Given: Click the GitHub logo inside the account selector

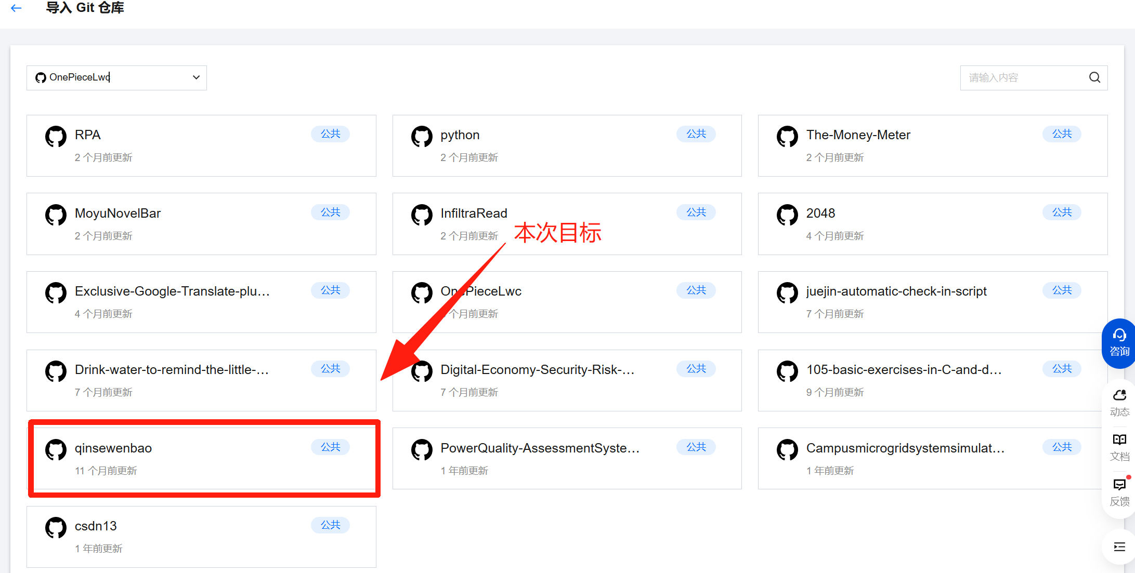Looking at the screenshot, I should (x=41, y=77).
